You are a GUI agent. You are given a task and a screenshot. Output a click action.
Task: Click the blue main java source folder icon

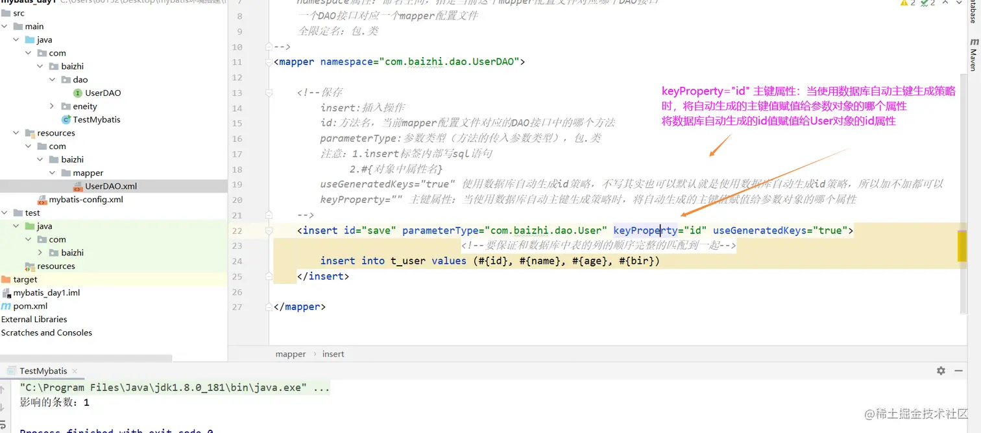pyautogui.click(x=30, y=40)
